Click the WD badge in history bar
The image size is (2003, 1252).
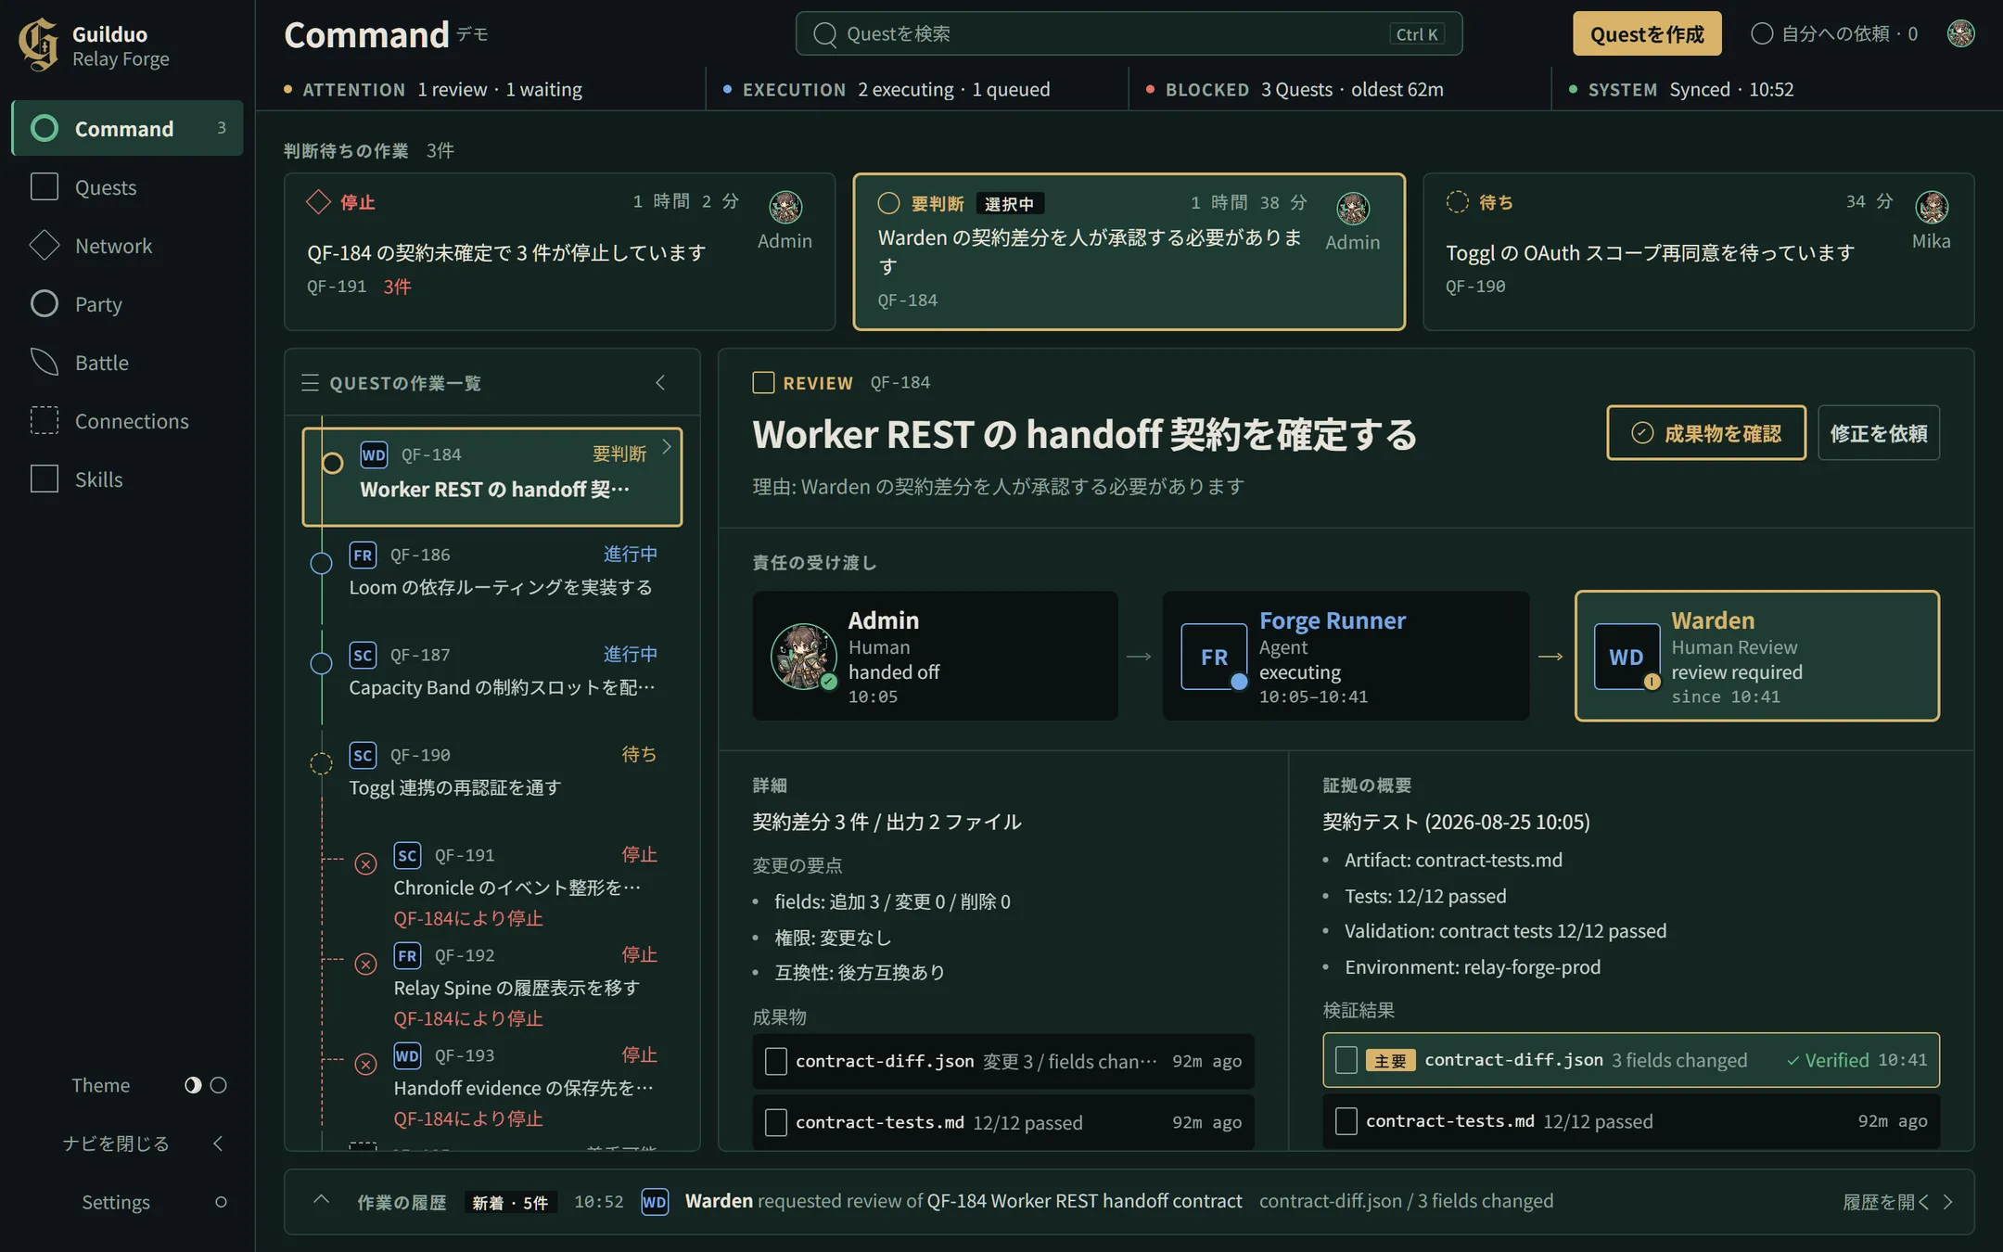(x=655, y=1202)
